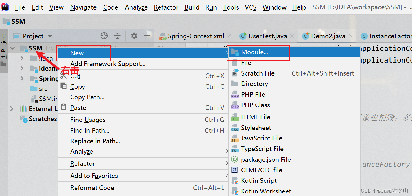Expand the .idea folder in the tree

coord(22,58)
